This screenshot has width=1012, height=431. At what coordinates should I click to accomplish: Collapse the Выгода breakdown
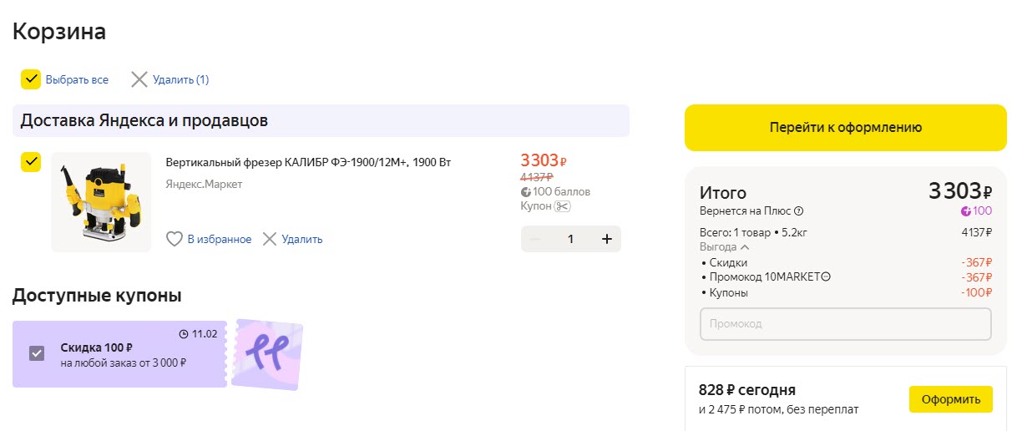tap(745, 247)
